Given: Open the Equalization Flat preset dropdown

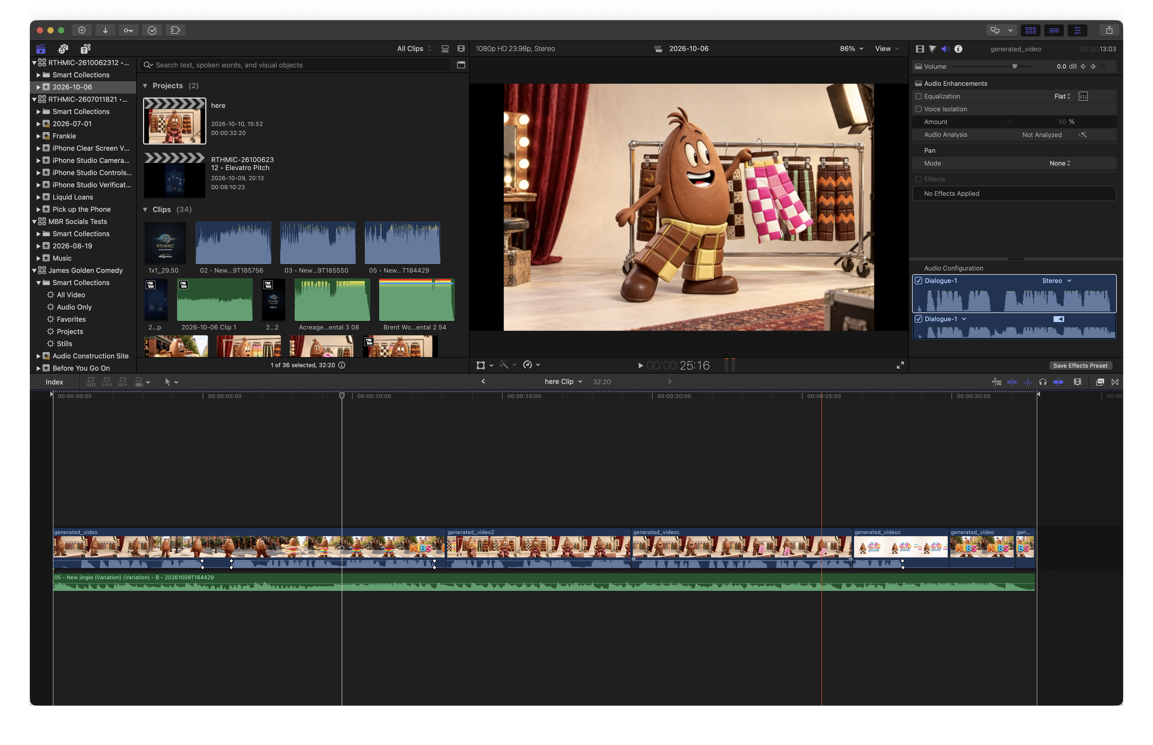Looking at the screenshot, I should pos(1062,96).
